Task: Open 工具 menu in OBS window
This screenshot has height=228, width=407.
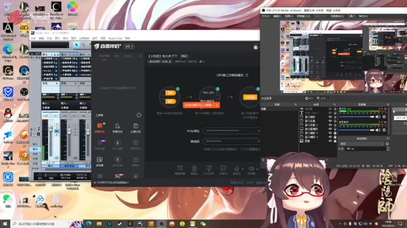Action: click(351, 16)
